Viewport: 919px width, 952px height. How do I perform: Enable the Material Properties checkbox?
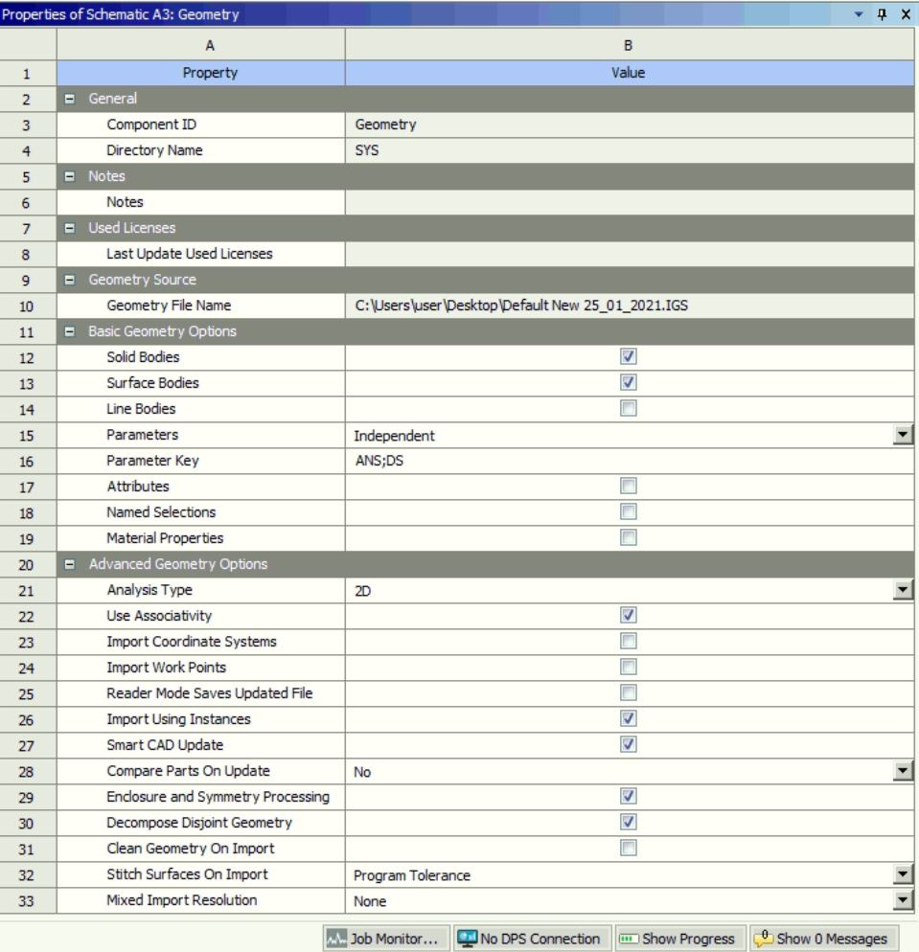tap(628, 537)
